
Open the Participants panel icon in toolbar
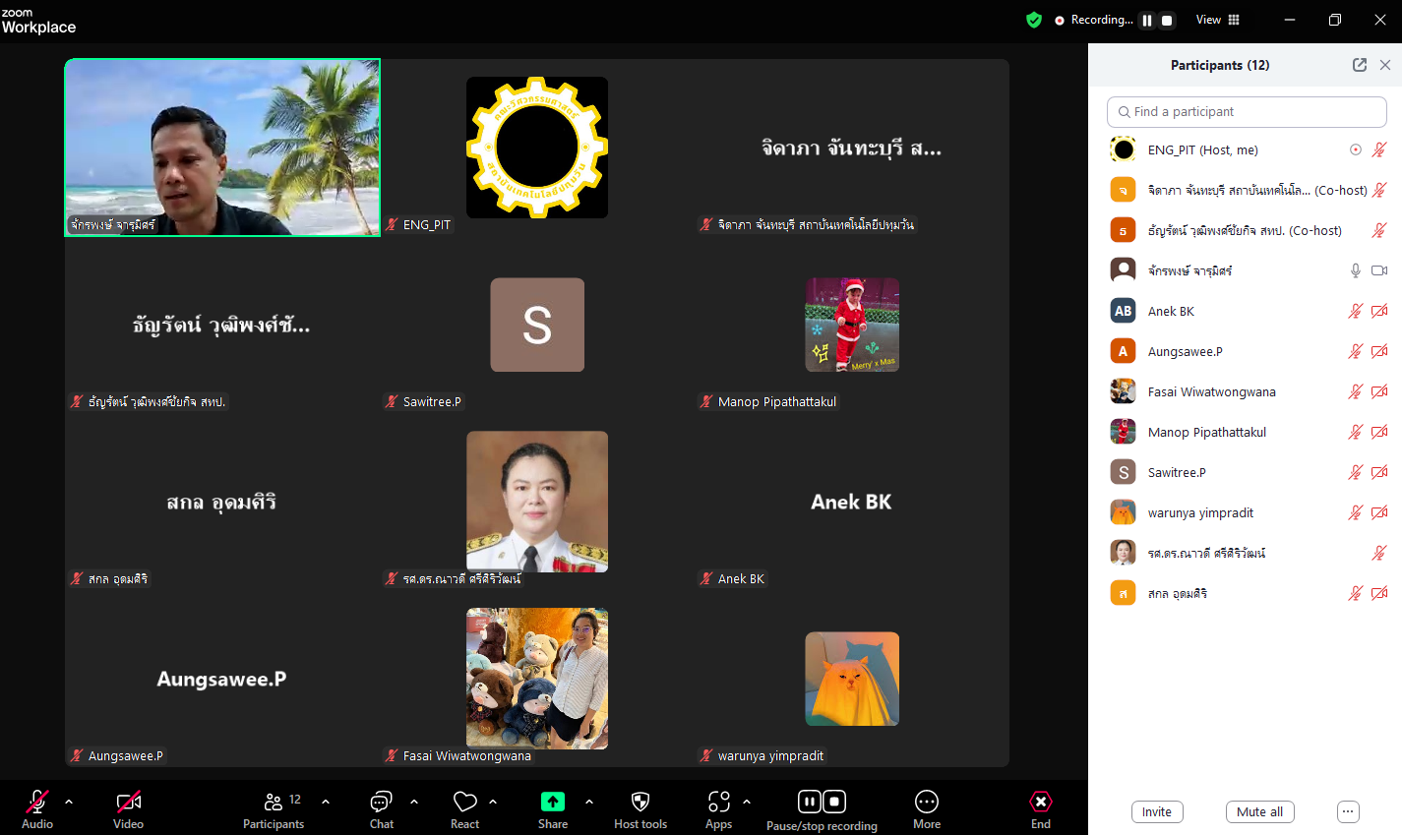pos(274,802)
